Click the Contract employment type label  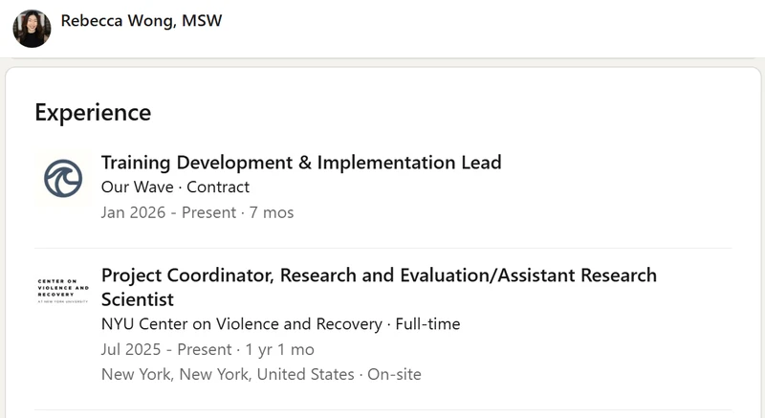(x=218, y=187)
